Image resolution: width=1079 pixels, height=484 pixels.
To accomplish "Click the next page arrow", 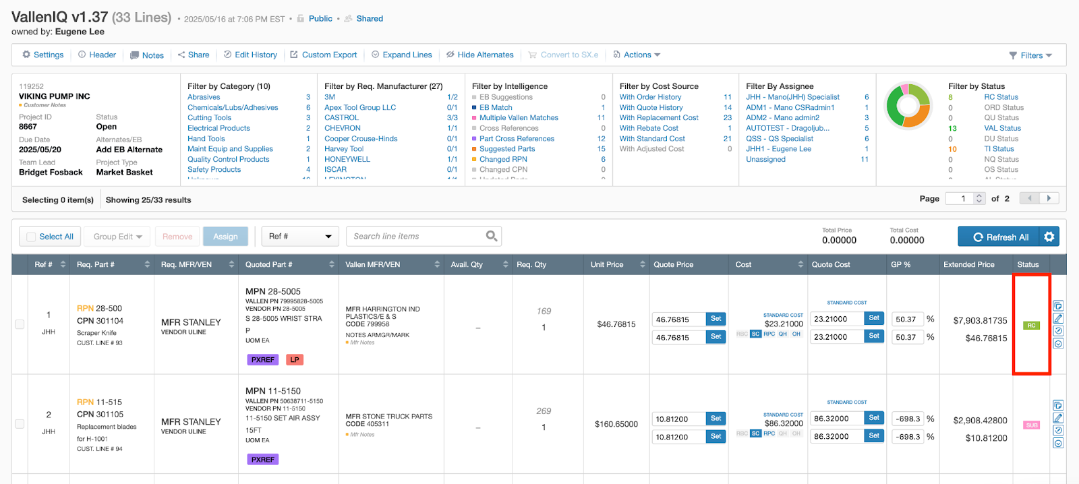I will (x=1049, y=198).
